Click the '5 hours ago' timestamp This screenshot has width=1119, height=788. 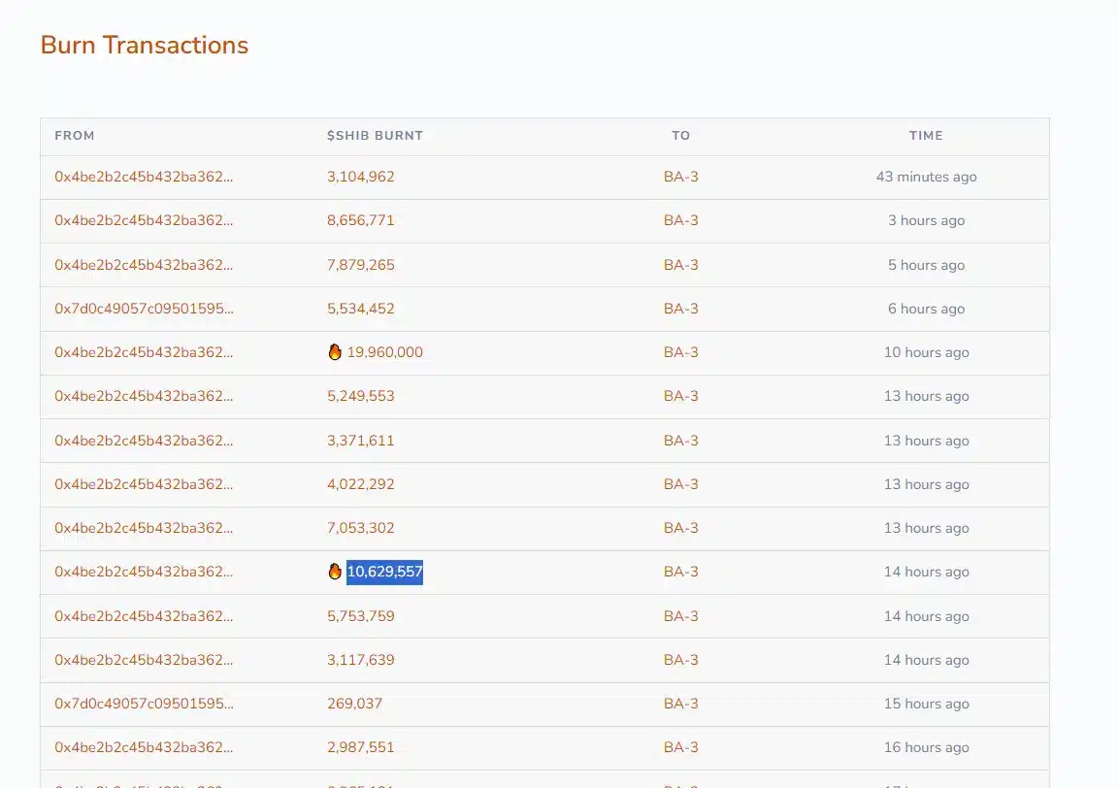[926, 265]
